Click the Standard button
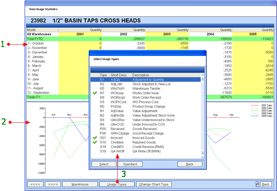277x191 pixels. pos(130,164)
